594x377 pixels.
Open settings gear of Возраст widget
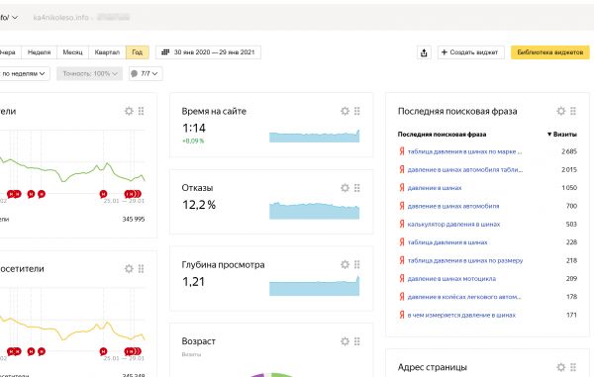(x=345, y=341)
